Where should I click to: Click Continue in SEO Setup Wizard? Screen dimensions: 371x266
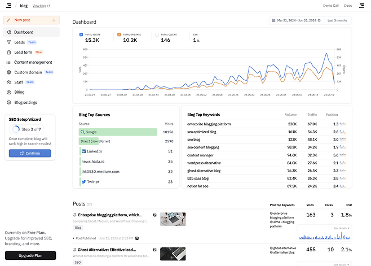pos(30,153)
